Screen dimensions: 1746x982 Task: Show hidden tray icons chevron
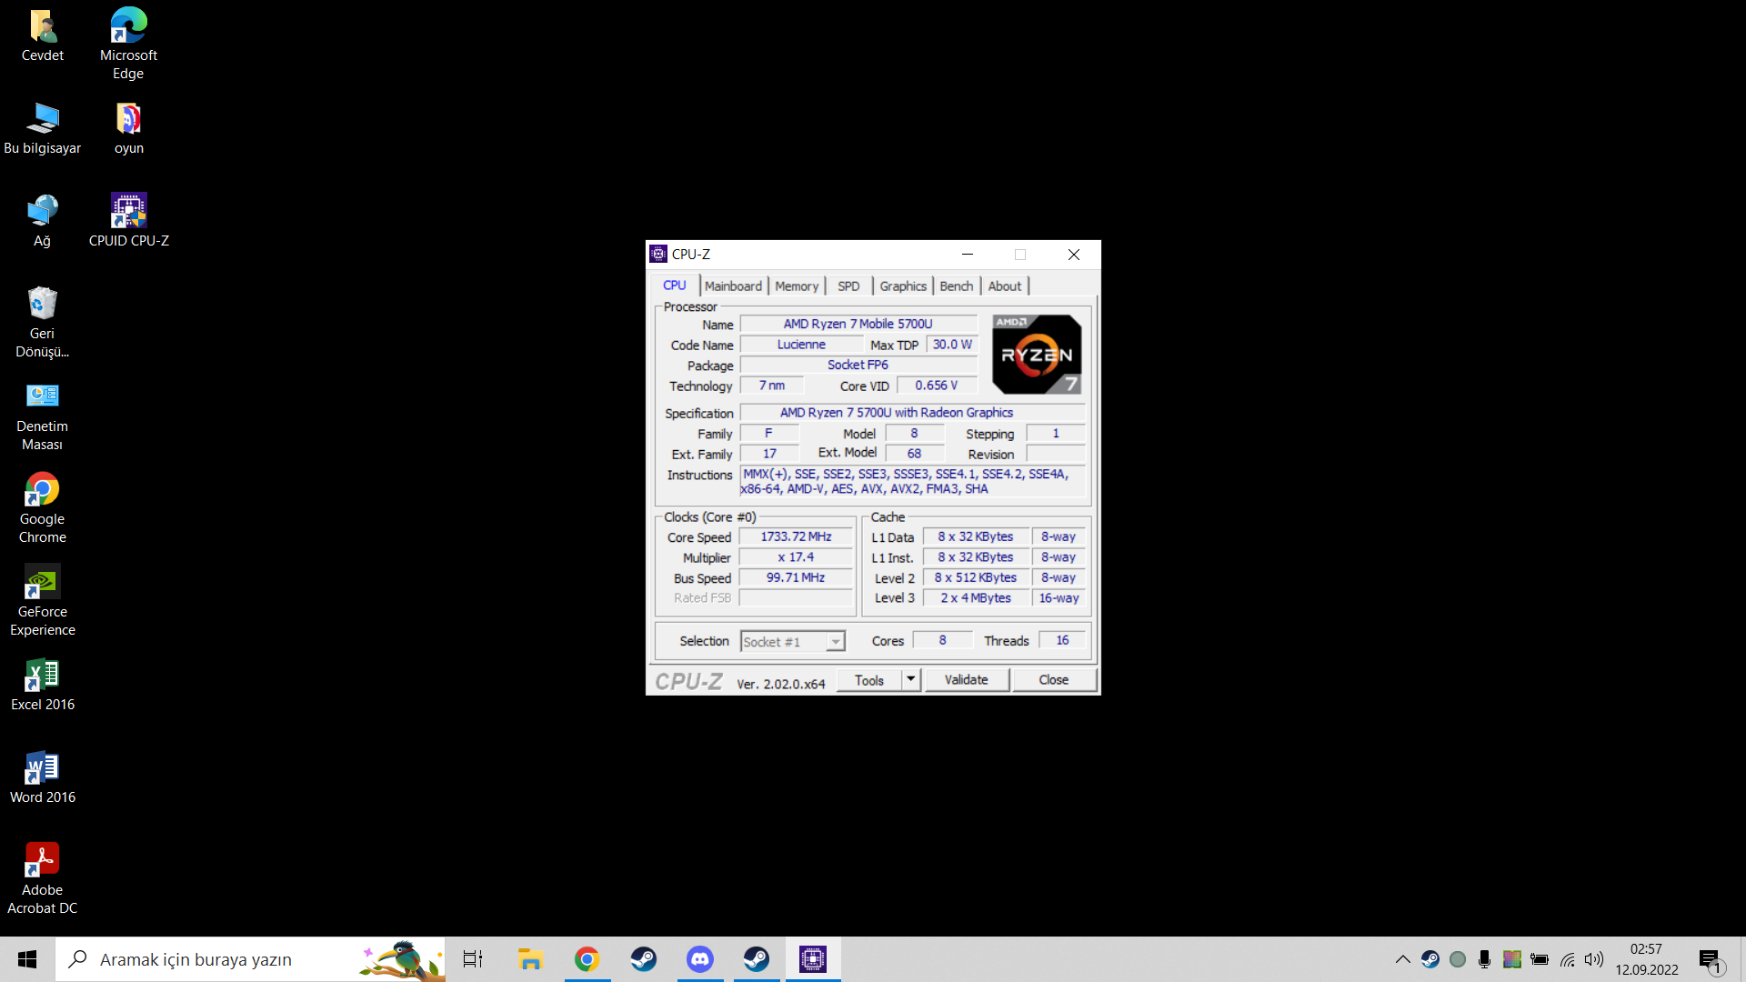pos(1402,959)
